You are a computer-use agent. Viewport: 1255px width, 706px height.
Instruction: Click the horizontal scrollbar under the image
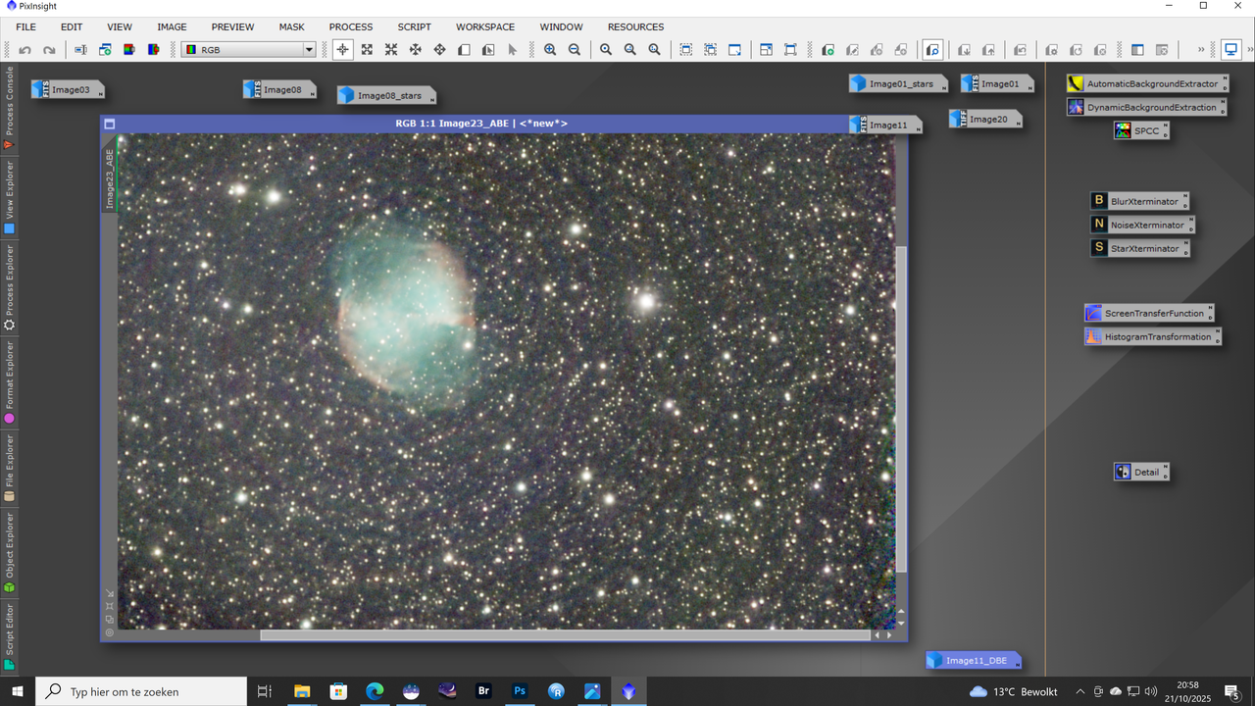[565, 635]
